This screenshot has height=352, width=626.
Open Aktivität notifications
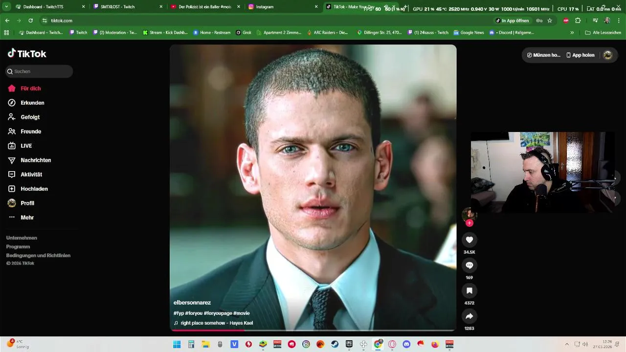click(25, 175)
